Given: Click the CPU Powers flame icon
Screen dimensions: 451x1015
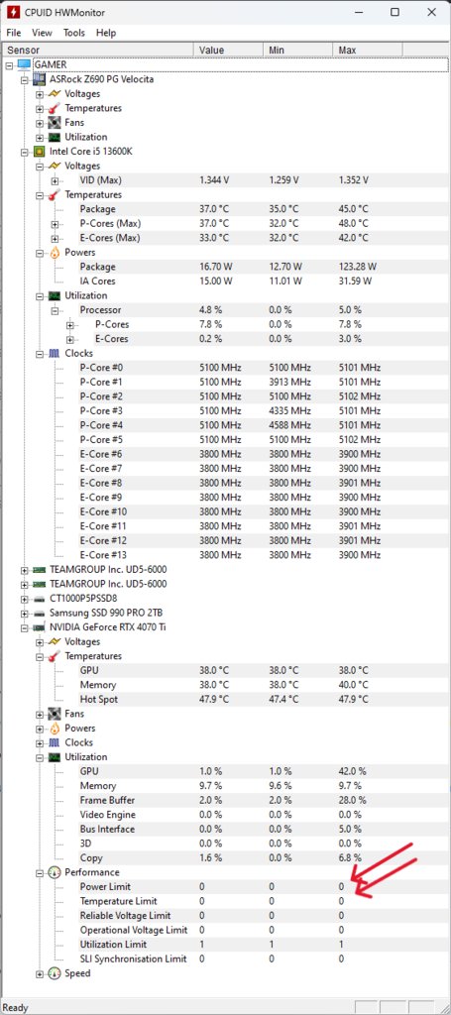Looking at the screenshot, I should (x=56, y=253).
